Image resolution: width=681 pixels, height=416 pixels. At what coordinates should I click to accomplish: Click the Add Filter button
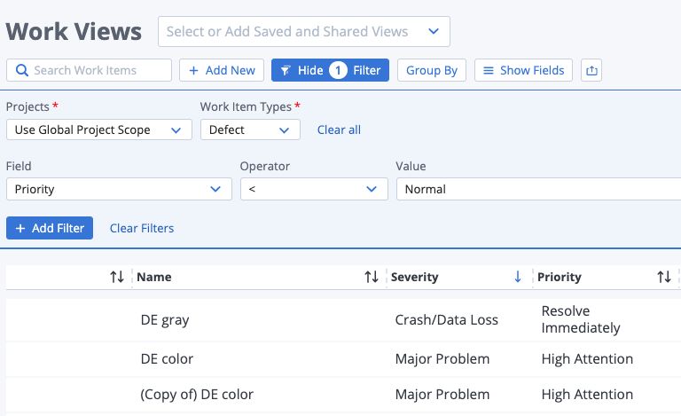point(50,228)
